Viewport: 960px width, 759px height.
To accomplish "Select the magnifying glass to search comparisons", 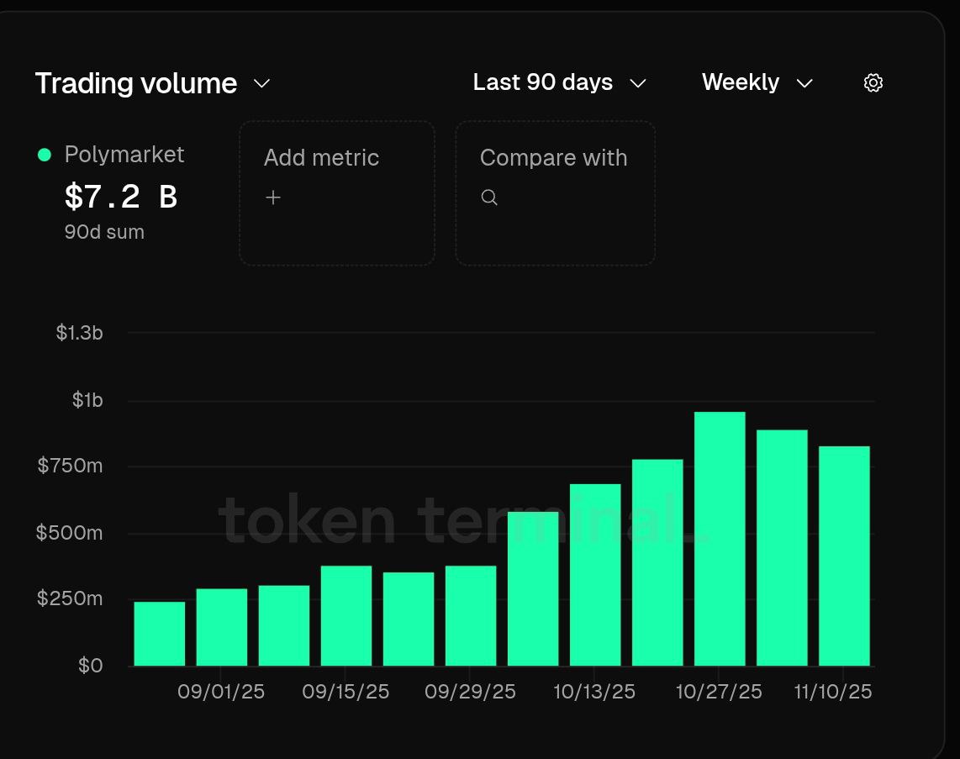I will coord(489,197).
